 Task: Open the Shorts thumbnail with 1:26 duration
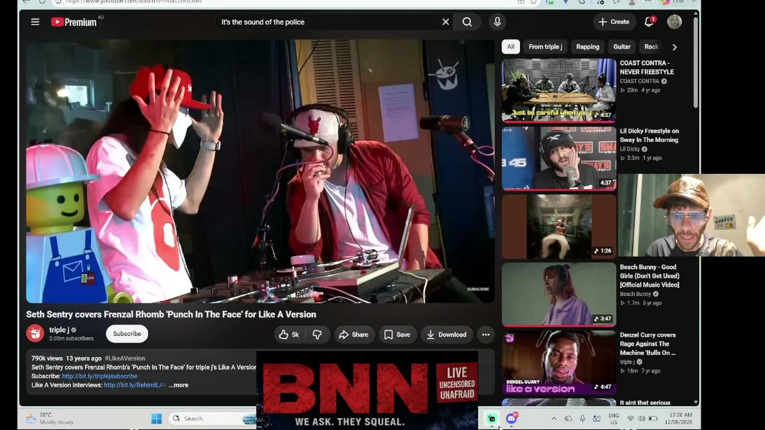coord(559,226)
